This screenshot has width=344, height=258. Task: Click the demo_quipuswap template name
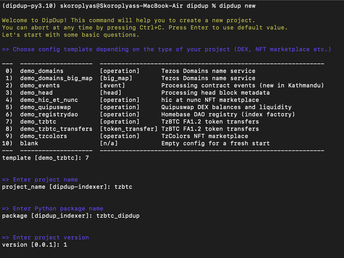tap(45, 107)
